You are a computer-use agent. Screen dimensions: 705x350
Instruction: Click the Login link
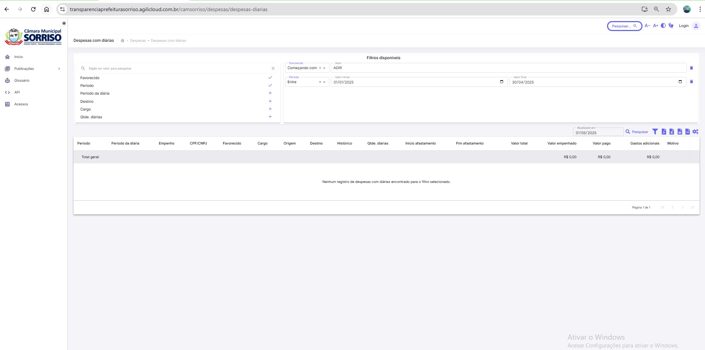coord(684,26)
